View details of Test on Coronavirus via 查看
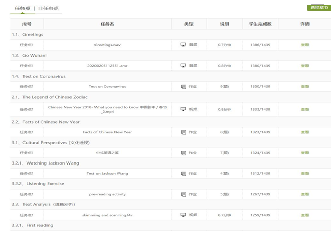Image resolution: width=332 pixels, height=235 pixels. pyautogui.click(x=304, y=87)
